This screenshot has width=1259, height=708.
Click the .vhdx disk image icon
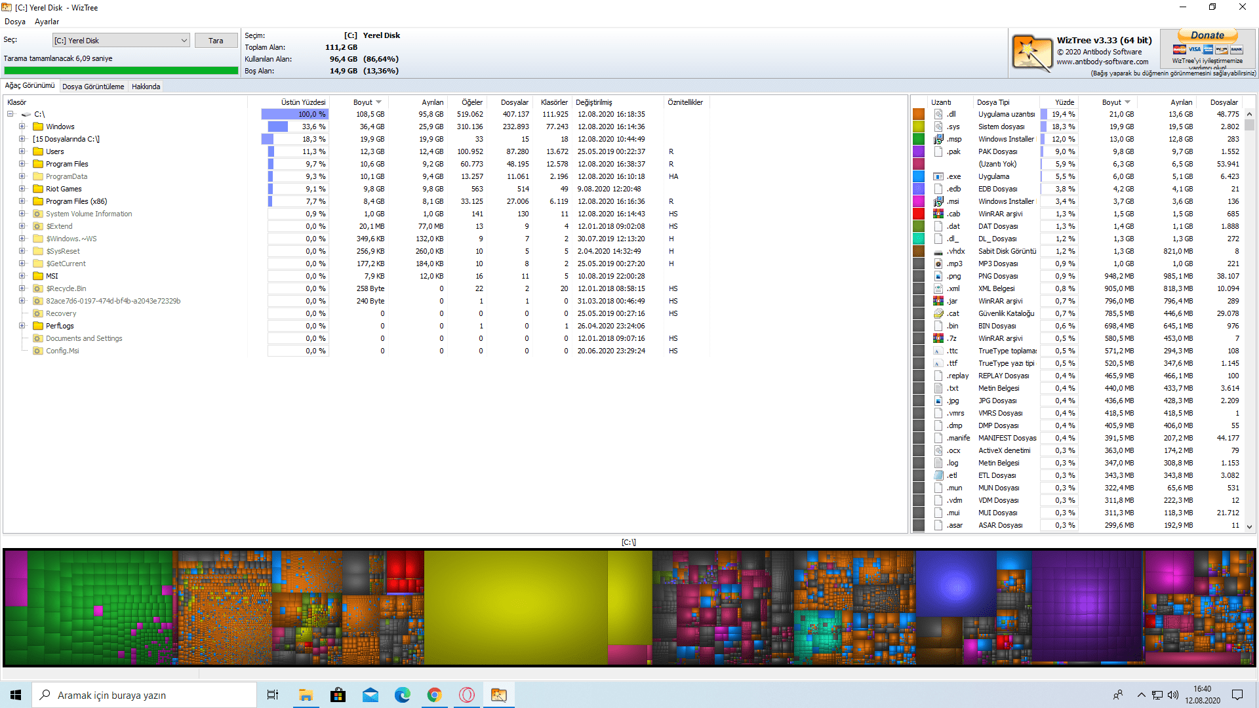coord(938,251)
